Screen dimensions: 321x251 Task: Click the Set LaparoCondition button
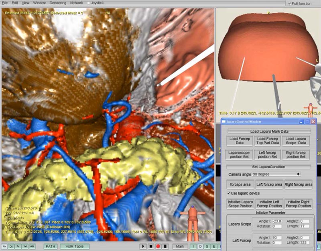[268, 167]
